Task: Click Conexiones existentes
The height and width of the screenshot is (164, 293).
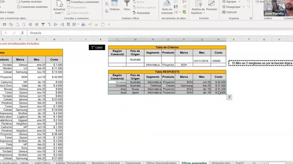Action: tap(32, 7)
